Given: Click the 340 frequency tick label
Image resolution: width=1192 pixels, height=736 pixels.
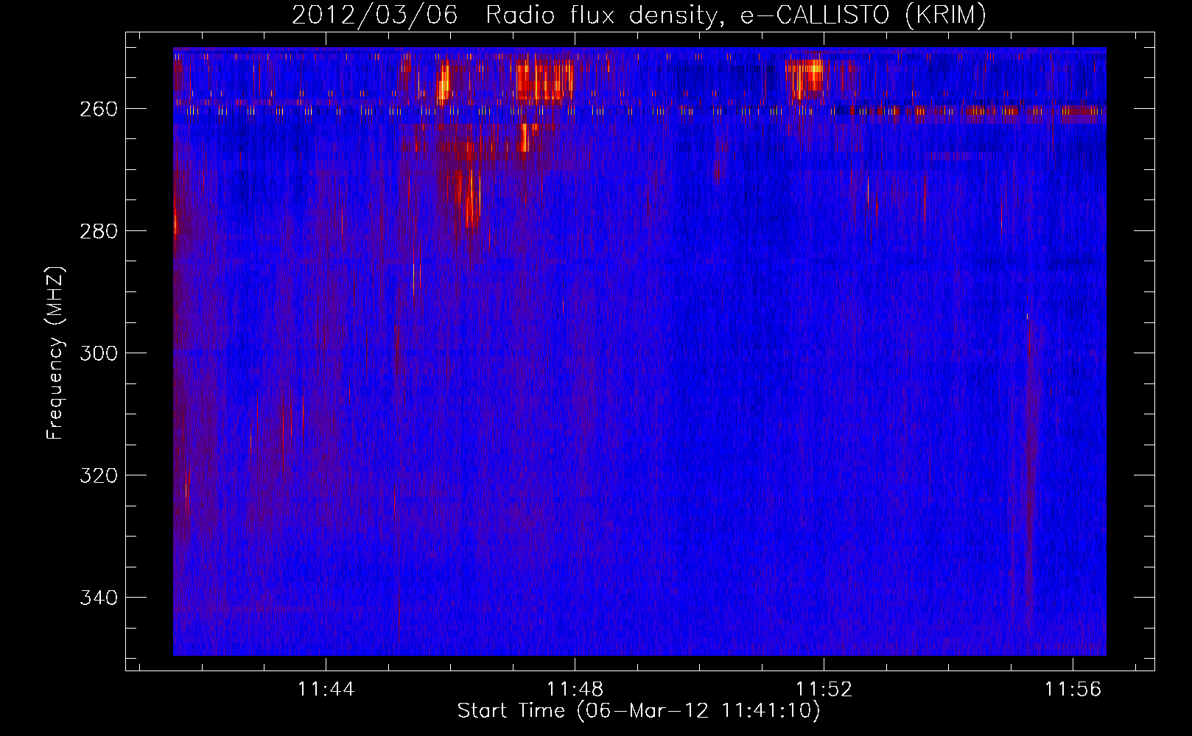Looking at the screenshot, I should pyautogui.click(x=98, y=598).
